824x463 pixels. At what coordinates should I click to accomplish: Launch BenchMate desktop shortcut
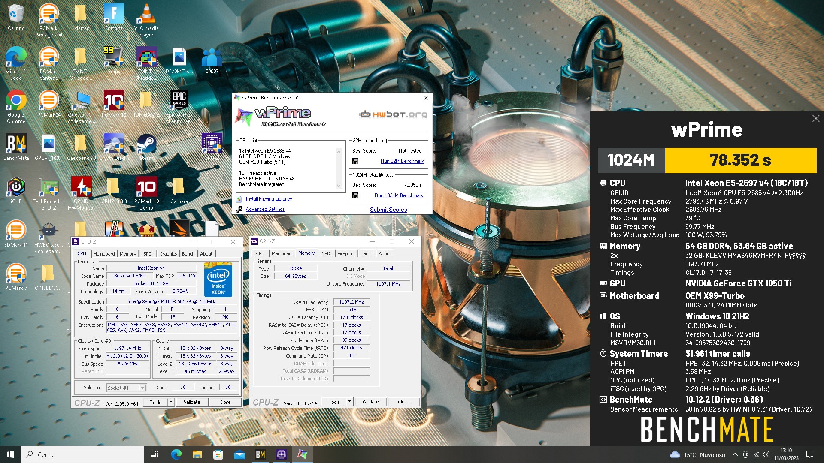[x=16, y=147]
